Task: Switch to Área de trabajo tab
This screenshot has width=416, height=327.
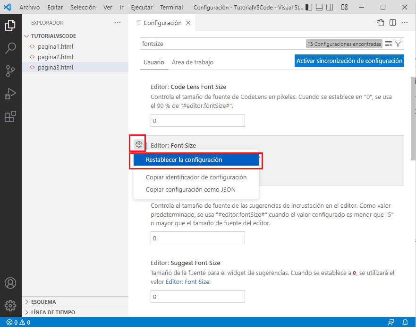Action: (192, 62)
